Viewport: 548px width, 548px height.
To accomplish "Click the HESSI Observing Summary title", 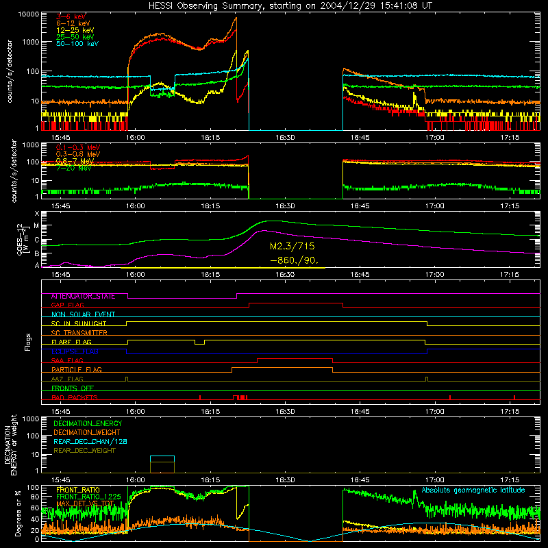I will pyautogui.click(x=290, y=6).
